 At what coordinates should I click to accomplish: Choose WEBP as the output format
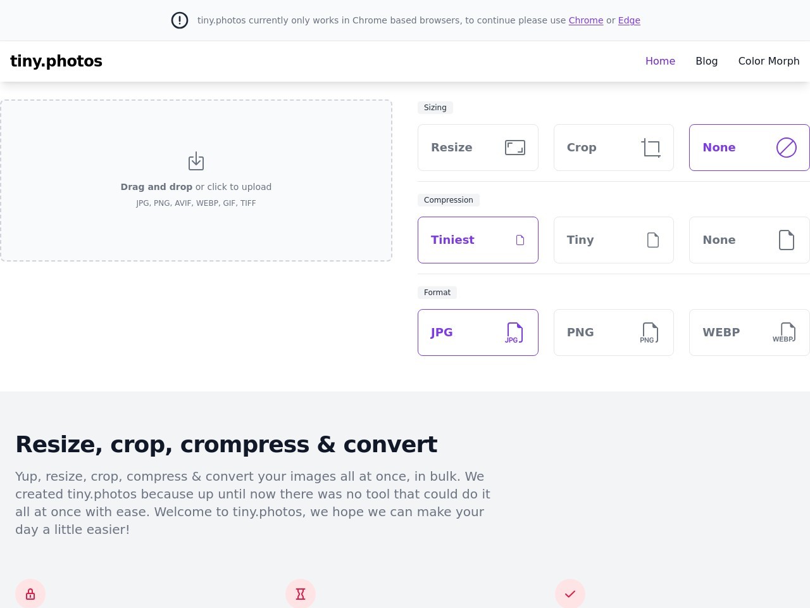click(x=721, y=332)
